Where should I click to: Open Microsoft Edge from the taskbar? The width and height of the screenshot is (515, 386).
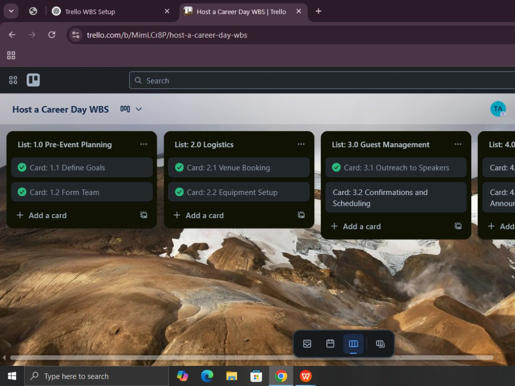pos(207,376)
